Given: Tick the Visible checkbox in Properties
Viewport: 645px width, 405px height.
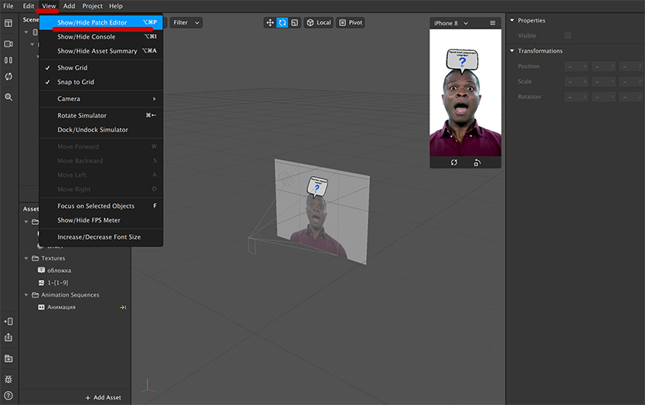Looking at the screenshot, I should [x=568, y=36].
